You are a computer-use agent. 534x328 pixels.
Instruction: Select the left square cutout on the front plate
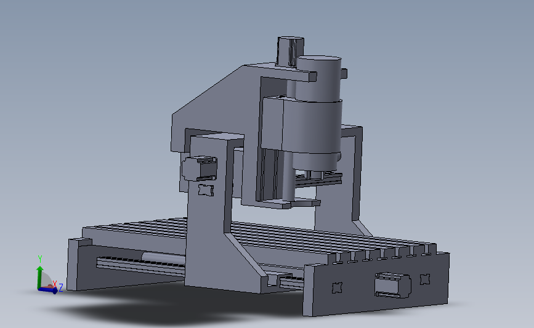(x=337, y=287)
